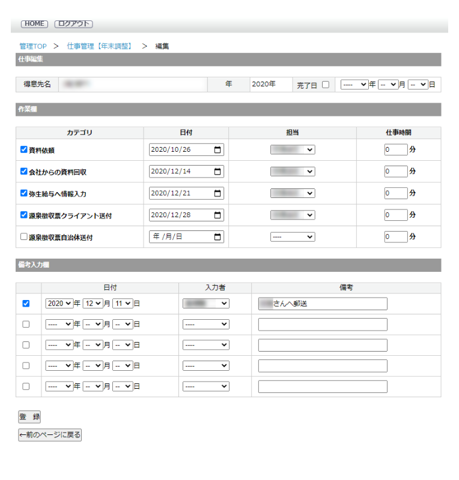Open the month dropdown showing 12 in 備考
Image resolution: width=459 pixels, height=480 pixels.
click(93, 304)
